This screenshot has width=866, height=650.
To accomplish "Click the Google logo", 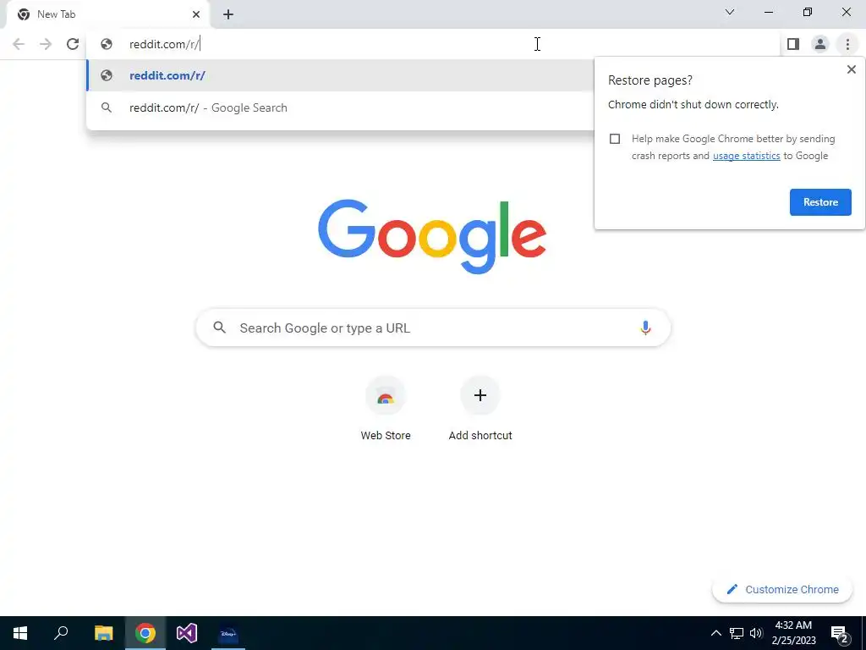I will coord(432,237).
